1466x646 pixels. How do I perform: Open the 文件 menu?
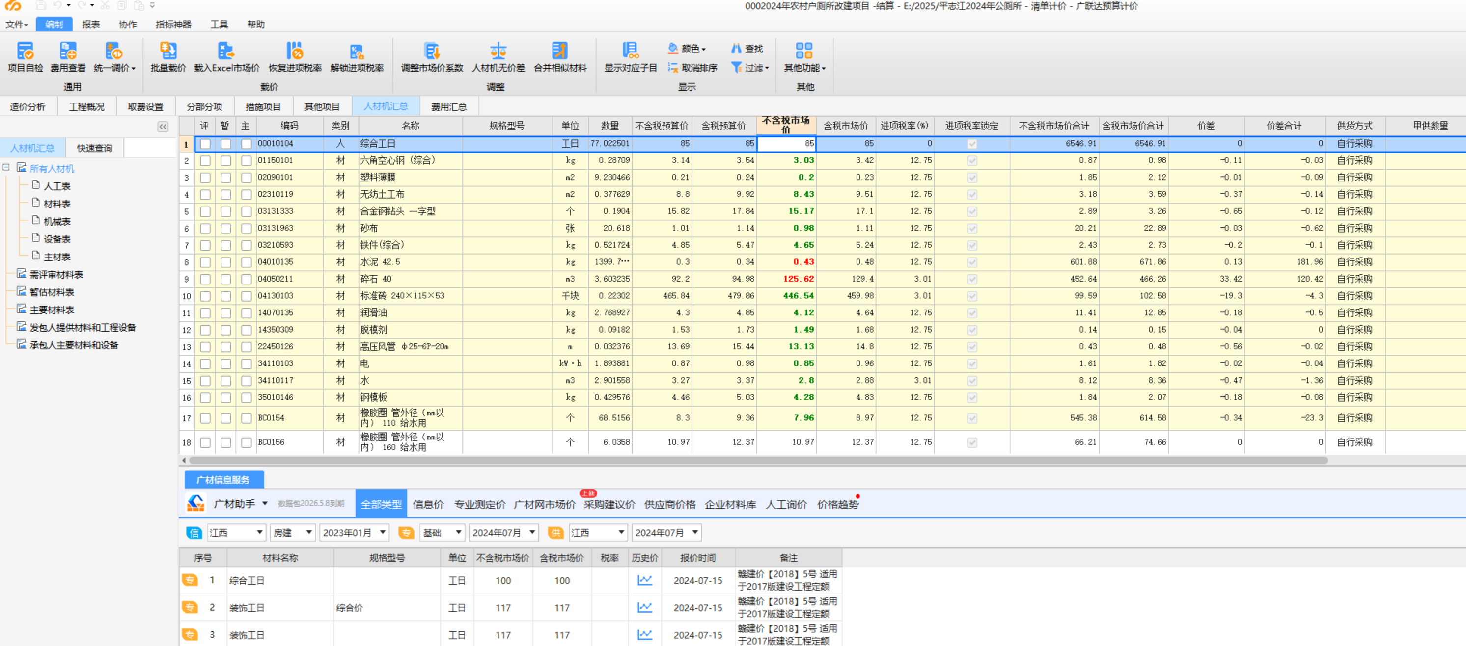(x=16, y=25)
